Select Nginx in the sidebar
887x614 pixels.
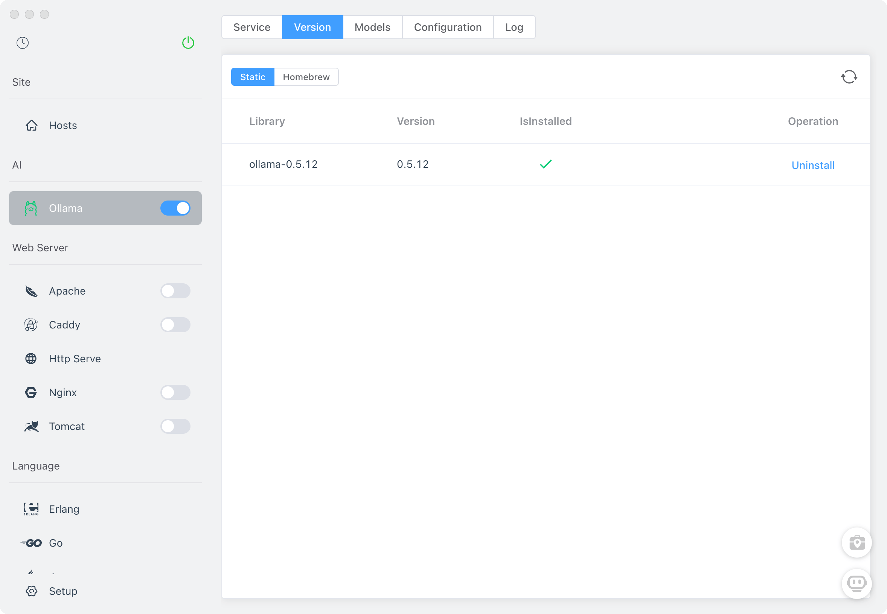[105, 392]
